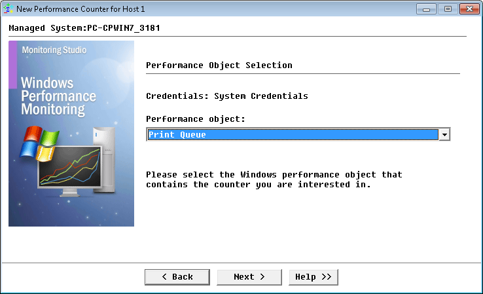Minimize the New Performance Counter window
The height and width of the screenshot is (294, 483).
click(426, 9)
